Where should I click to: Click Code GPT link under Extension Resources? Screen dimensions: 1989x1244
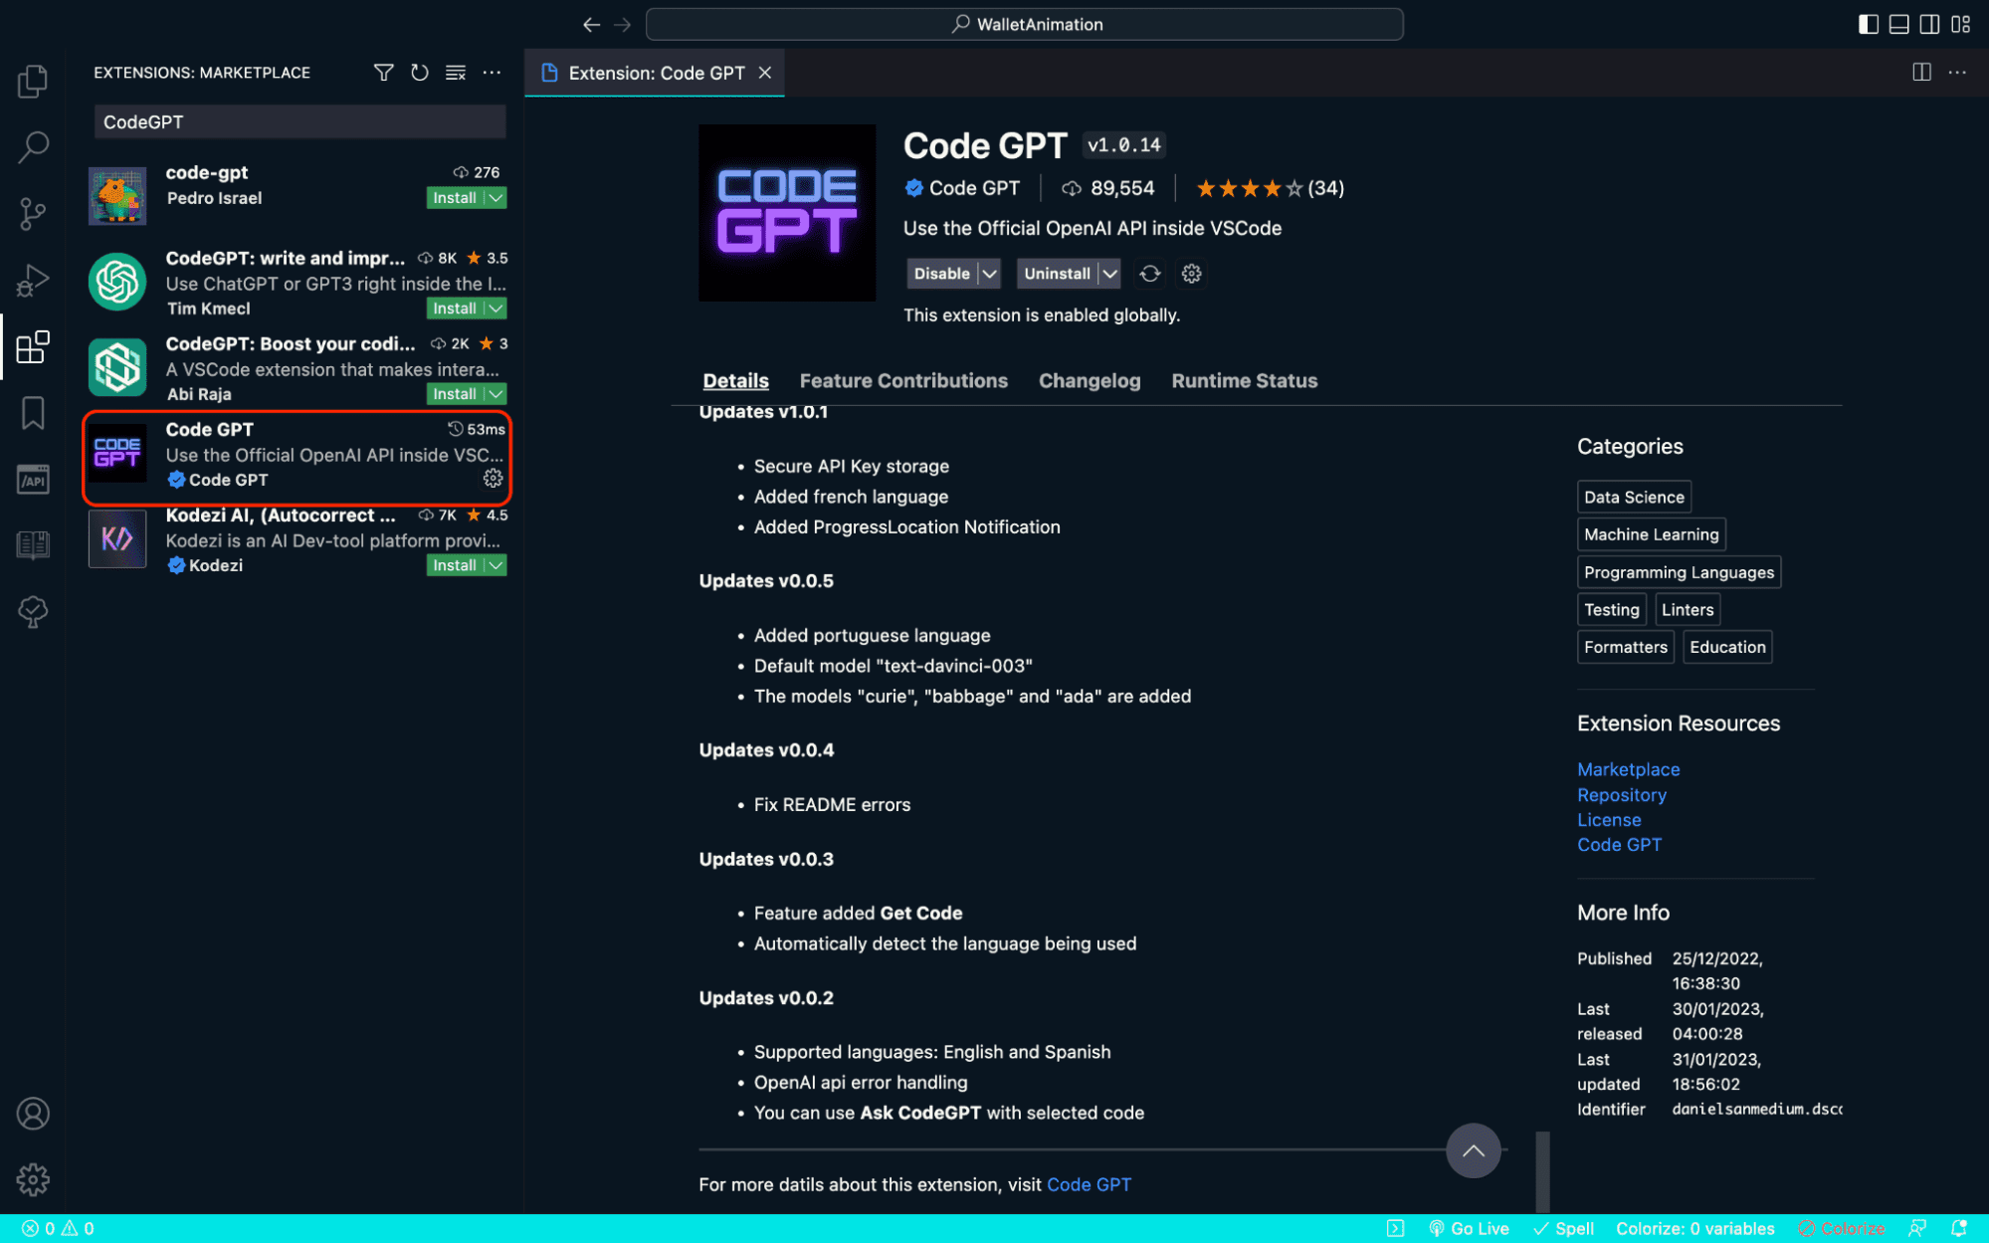1619,845
